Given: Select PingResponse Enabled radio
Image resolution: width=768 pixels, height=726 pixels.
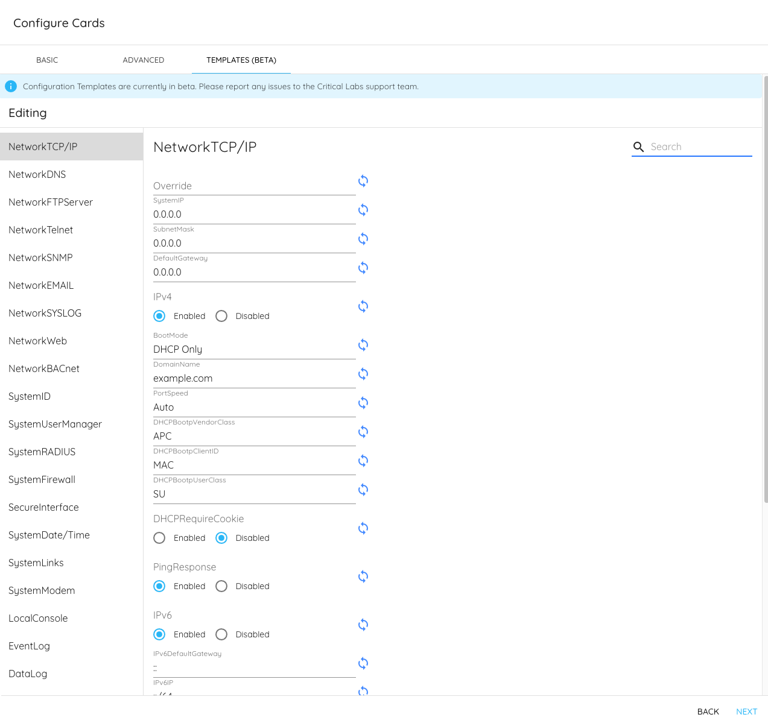Looking at the screenshot, I should tap(159, 586).
